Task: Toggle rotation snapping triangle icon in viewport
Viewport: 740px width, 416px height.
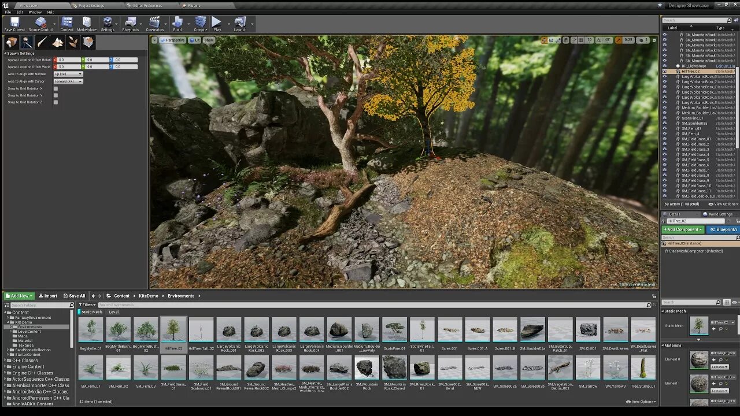Action: [x=598, y=40]
